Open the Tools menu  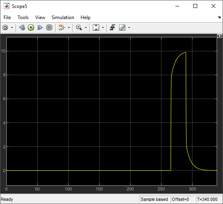click(23, 17)
